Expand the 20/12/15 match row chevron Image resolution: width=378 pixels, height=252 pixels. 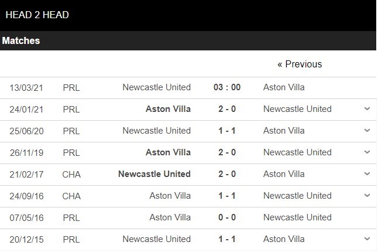tap(367, 239)
